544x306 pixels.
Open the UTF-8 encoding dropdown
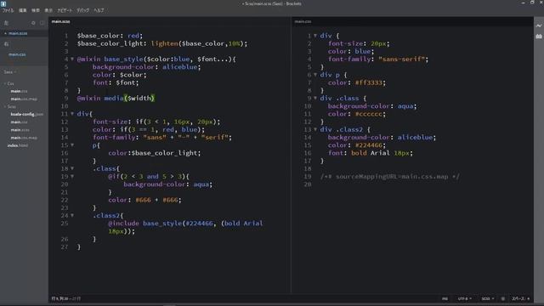(465, 298)
